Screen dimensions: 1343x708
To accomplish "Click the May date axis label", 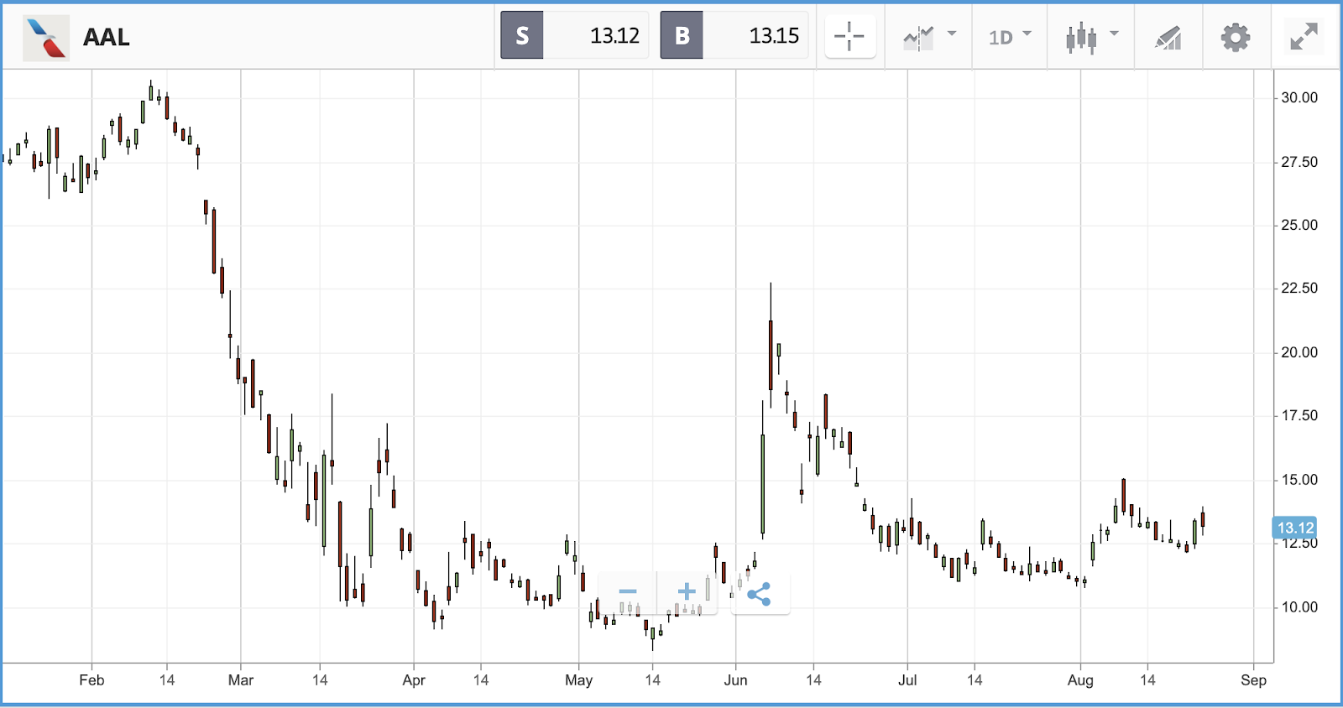I will 579,680.
